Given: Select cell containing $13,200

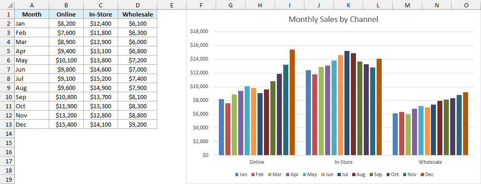Looking at the screenshot, I should 66,116.
